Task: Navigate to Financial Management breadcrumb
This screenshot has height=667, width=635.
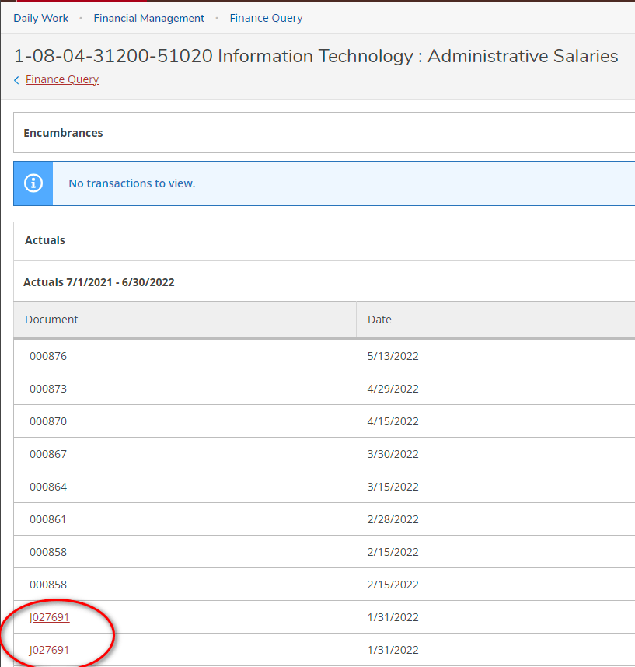Action: coord(148,18)
